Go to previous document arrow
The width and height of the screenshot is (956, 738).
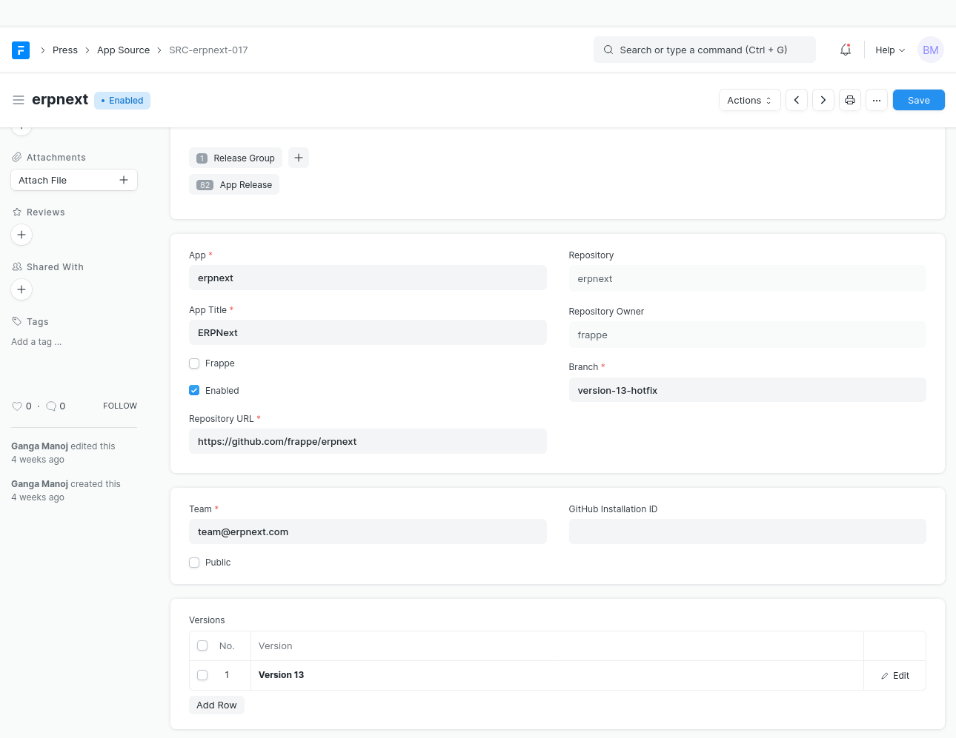click(x=797, y=100)
